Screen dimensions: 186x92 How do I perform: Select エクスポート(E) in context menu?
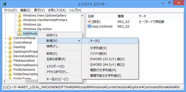[x=60, y=66]
